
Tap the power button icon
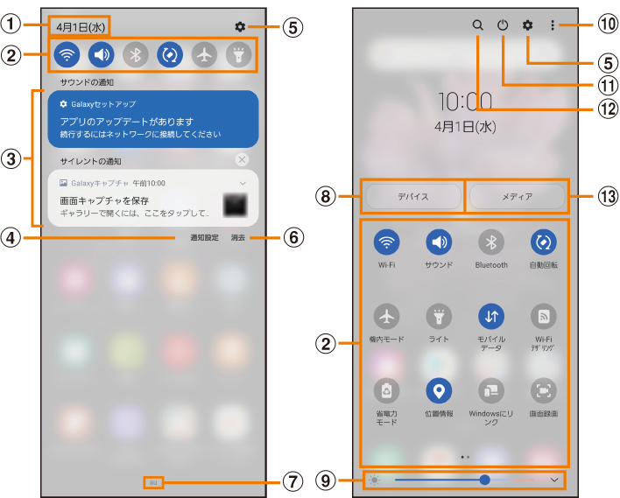(x=503, y=26)
